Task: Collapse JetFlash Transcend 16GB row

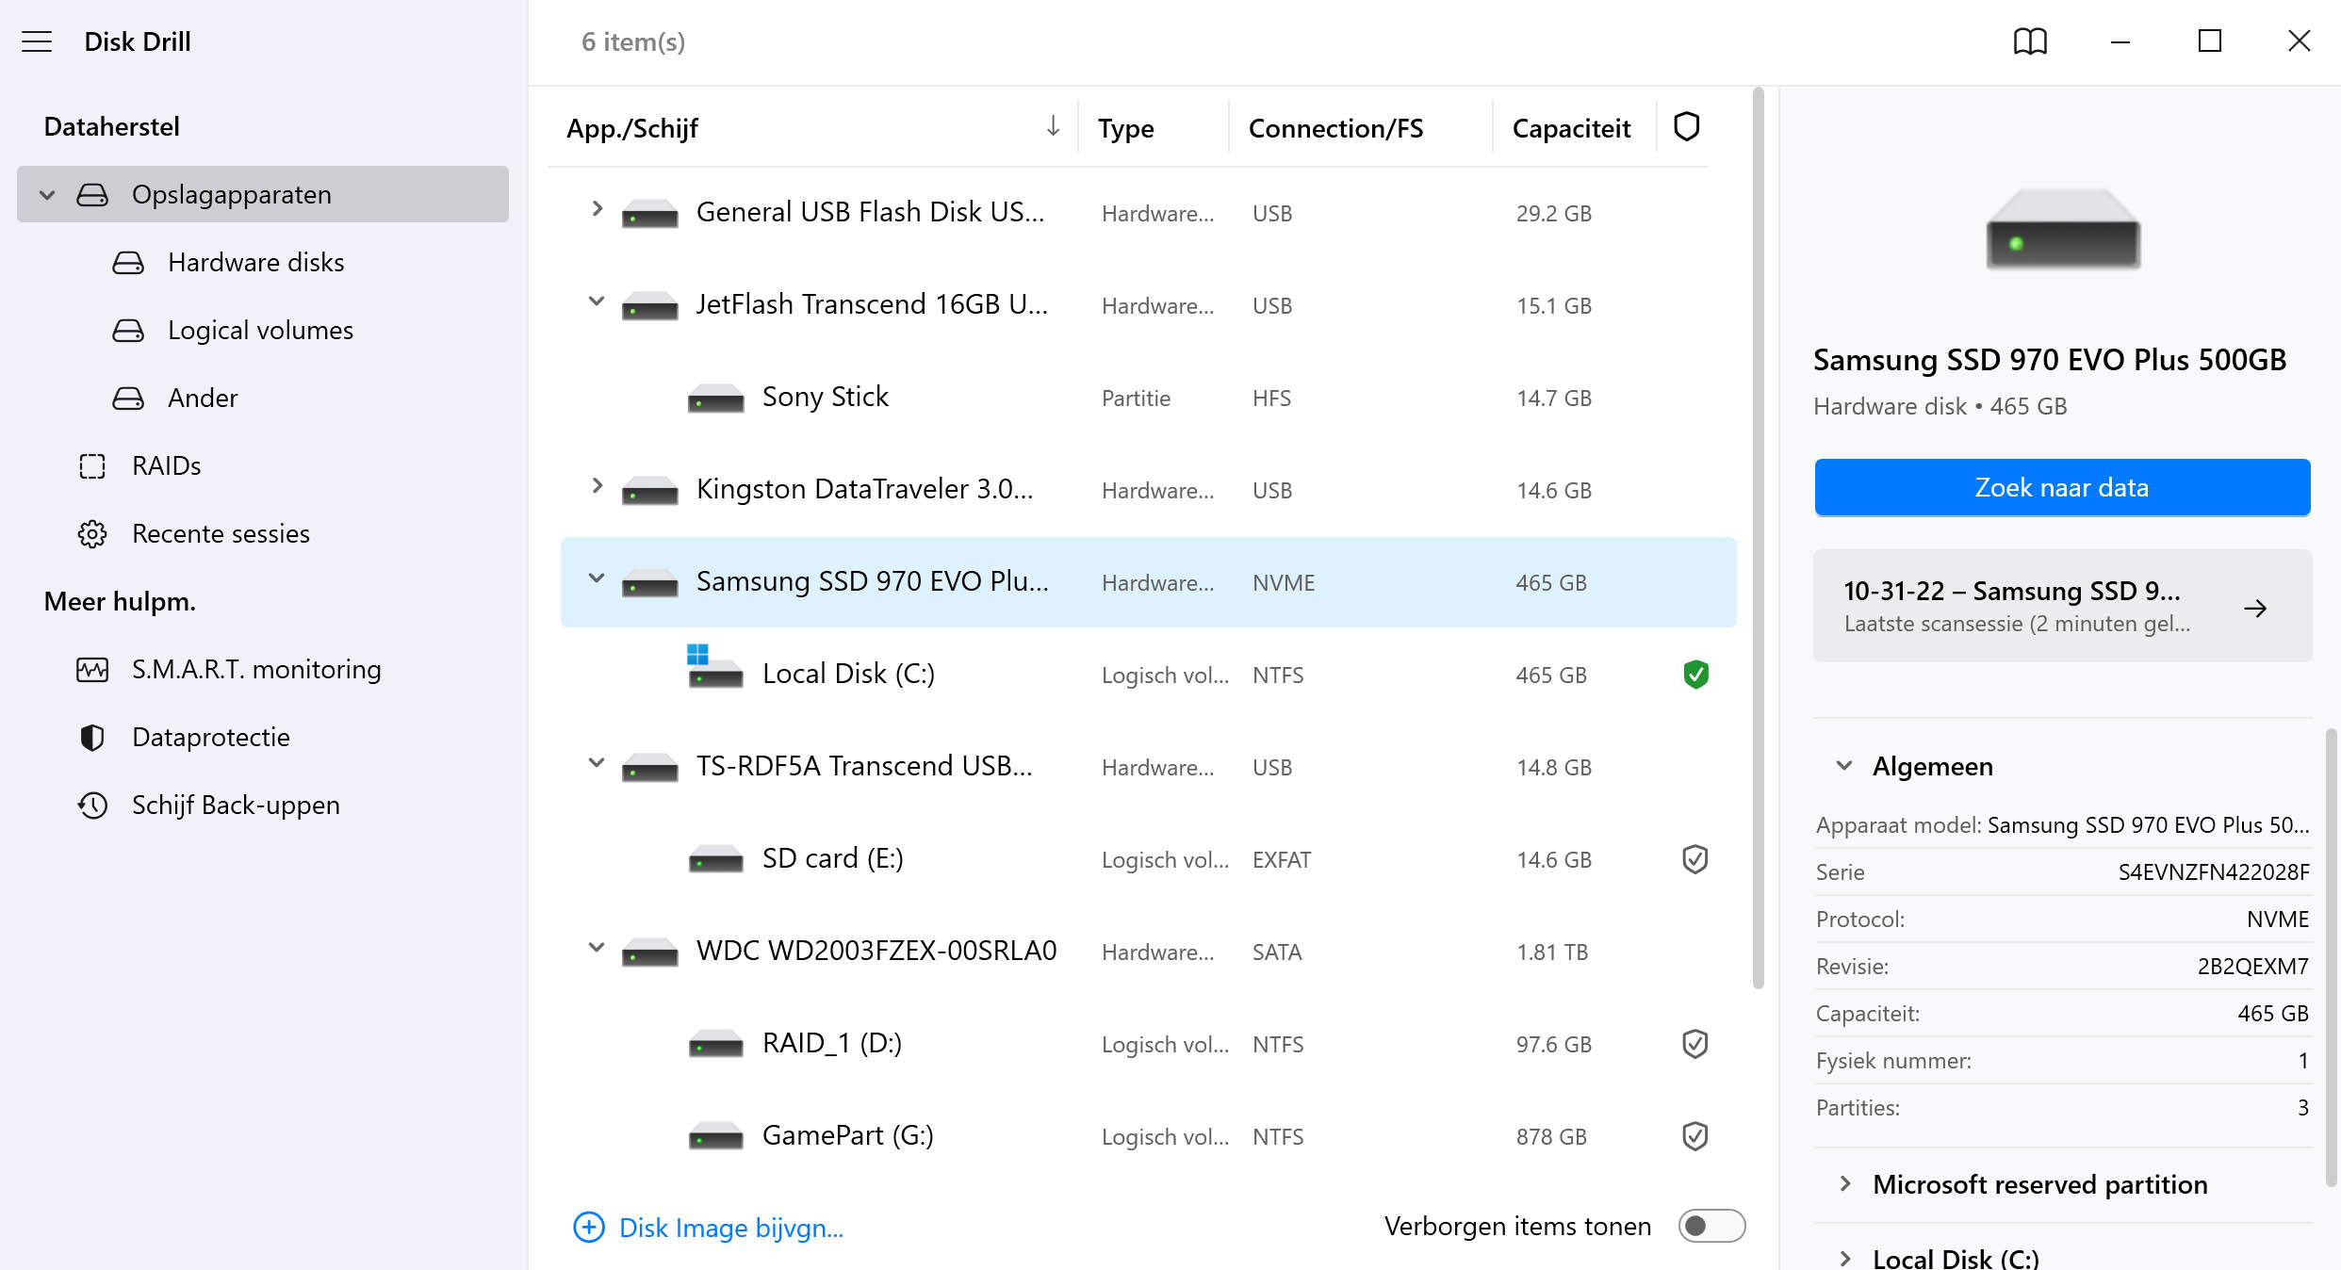Action: click(x=597, y=301)
